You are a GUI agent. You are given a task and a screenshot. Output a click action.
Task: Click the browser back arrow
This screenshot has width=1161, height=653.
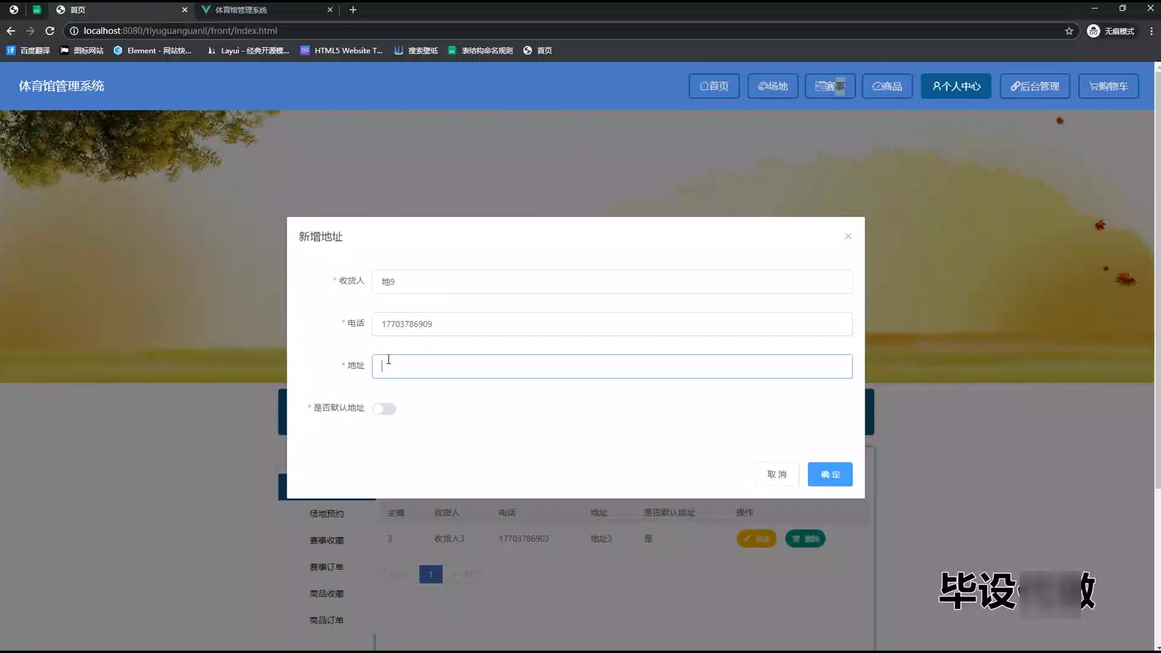click(x=11, y=31)
